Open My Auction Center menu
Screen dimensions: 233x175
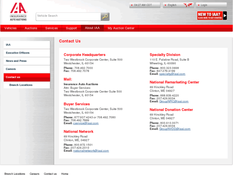point(121,28)
